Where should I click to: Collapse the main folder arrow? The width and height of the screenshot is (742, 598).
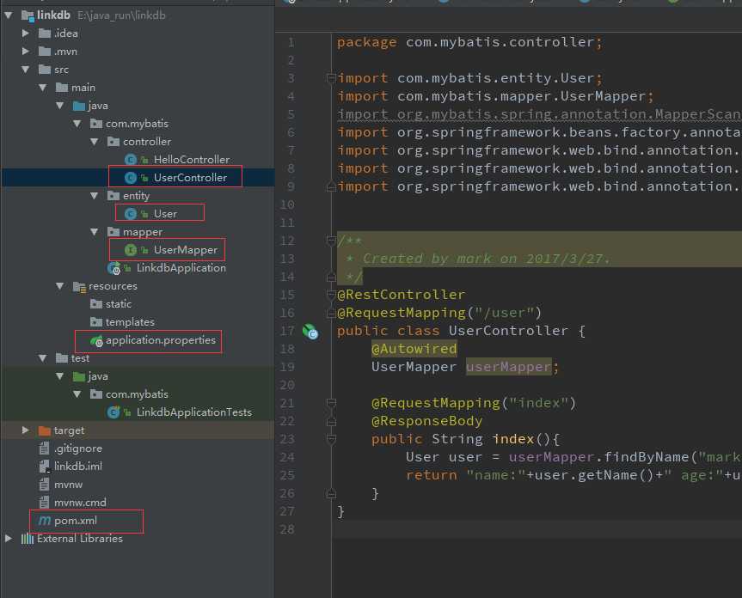[43, 88]
